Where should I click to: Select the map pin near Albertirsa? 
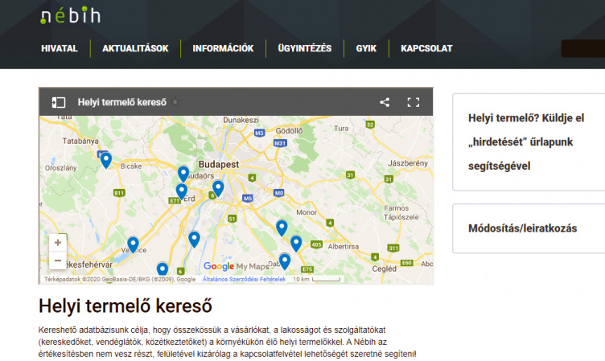click(296, 243)
